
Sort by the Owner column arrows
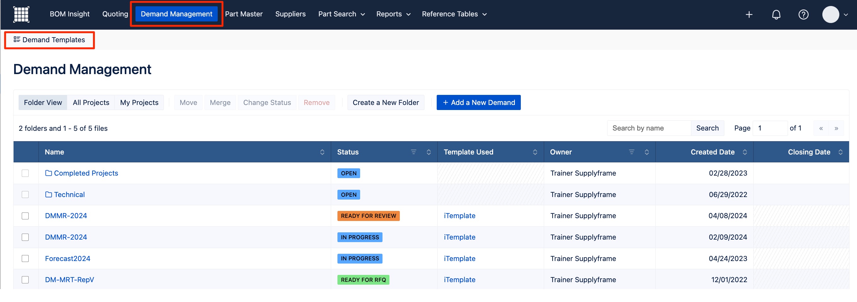(x=647, y=152)
